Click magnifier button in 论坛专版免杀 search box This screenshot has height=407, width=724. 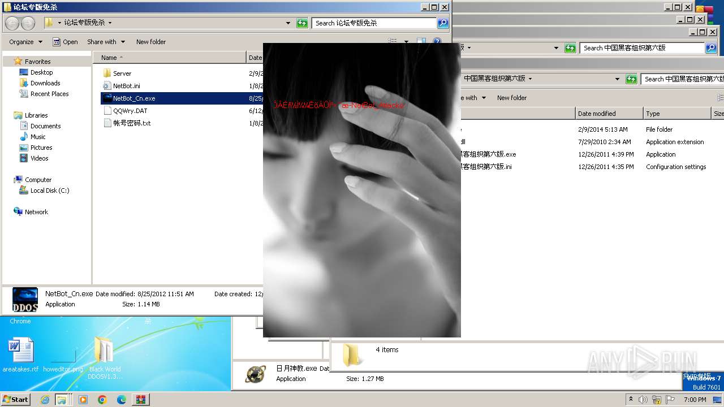443,23
